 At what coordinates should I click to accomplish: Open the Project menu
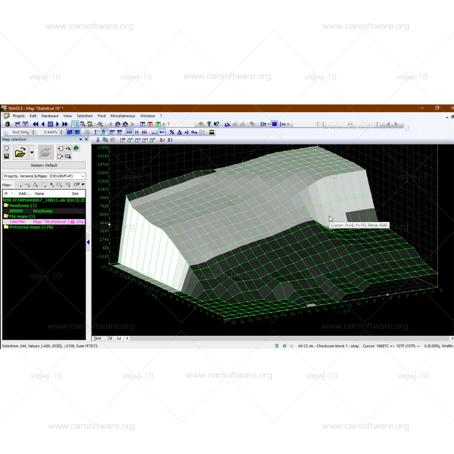pos(19,116)
